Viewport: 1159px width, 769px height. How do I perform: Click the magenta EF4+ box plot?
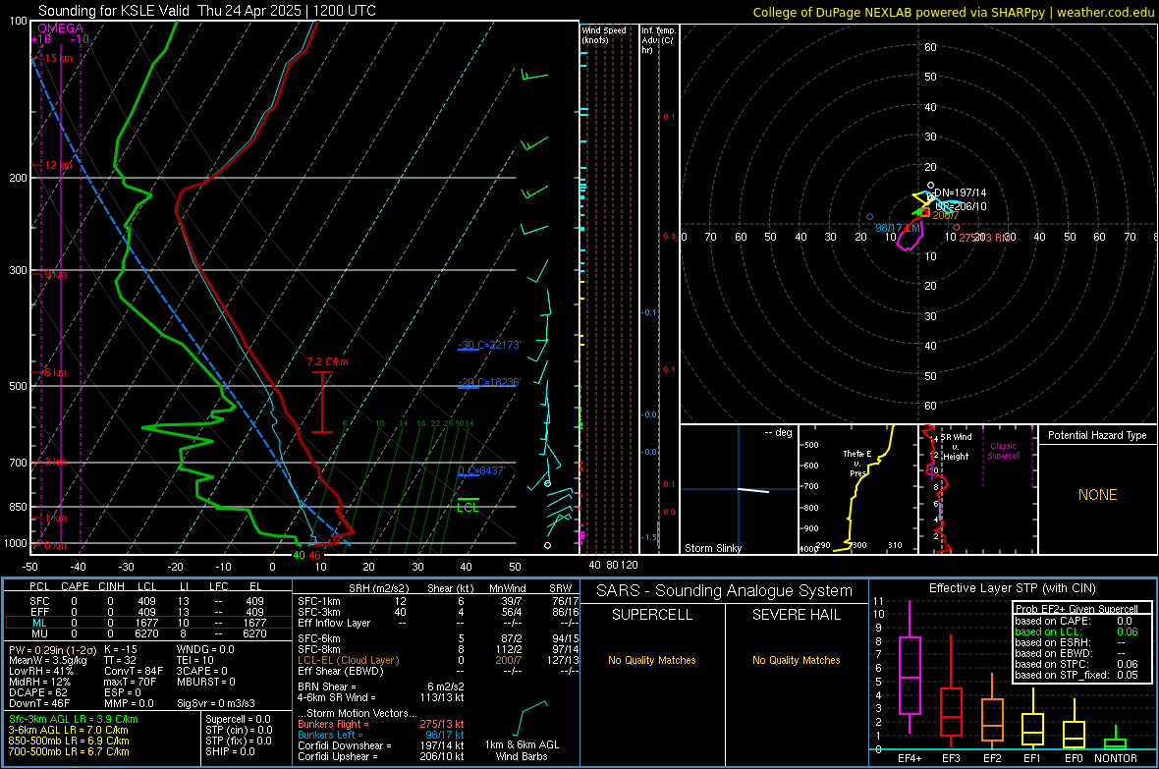[x=910, y=669]
